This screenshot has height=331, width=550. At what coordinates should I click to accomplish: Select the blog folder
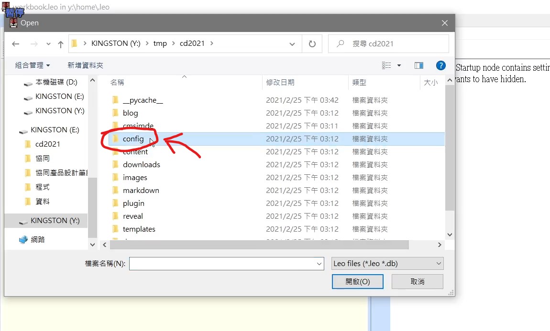(x=130, y=113)
